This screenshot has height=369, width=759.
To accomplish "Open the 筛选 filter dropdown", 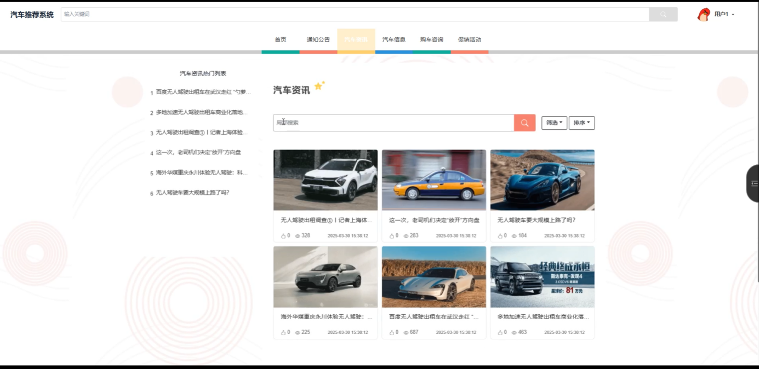I will click(554, 123).
